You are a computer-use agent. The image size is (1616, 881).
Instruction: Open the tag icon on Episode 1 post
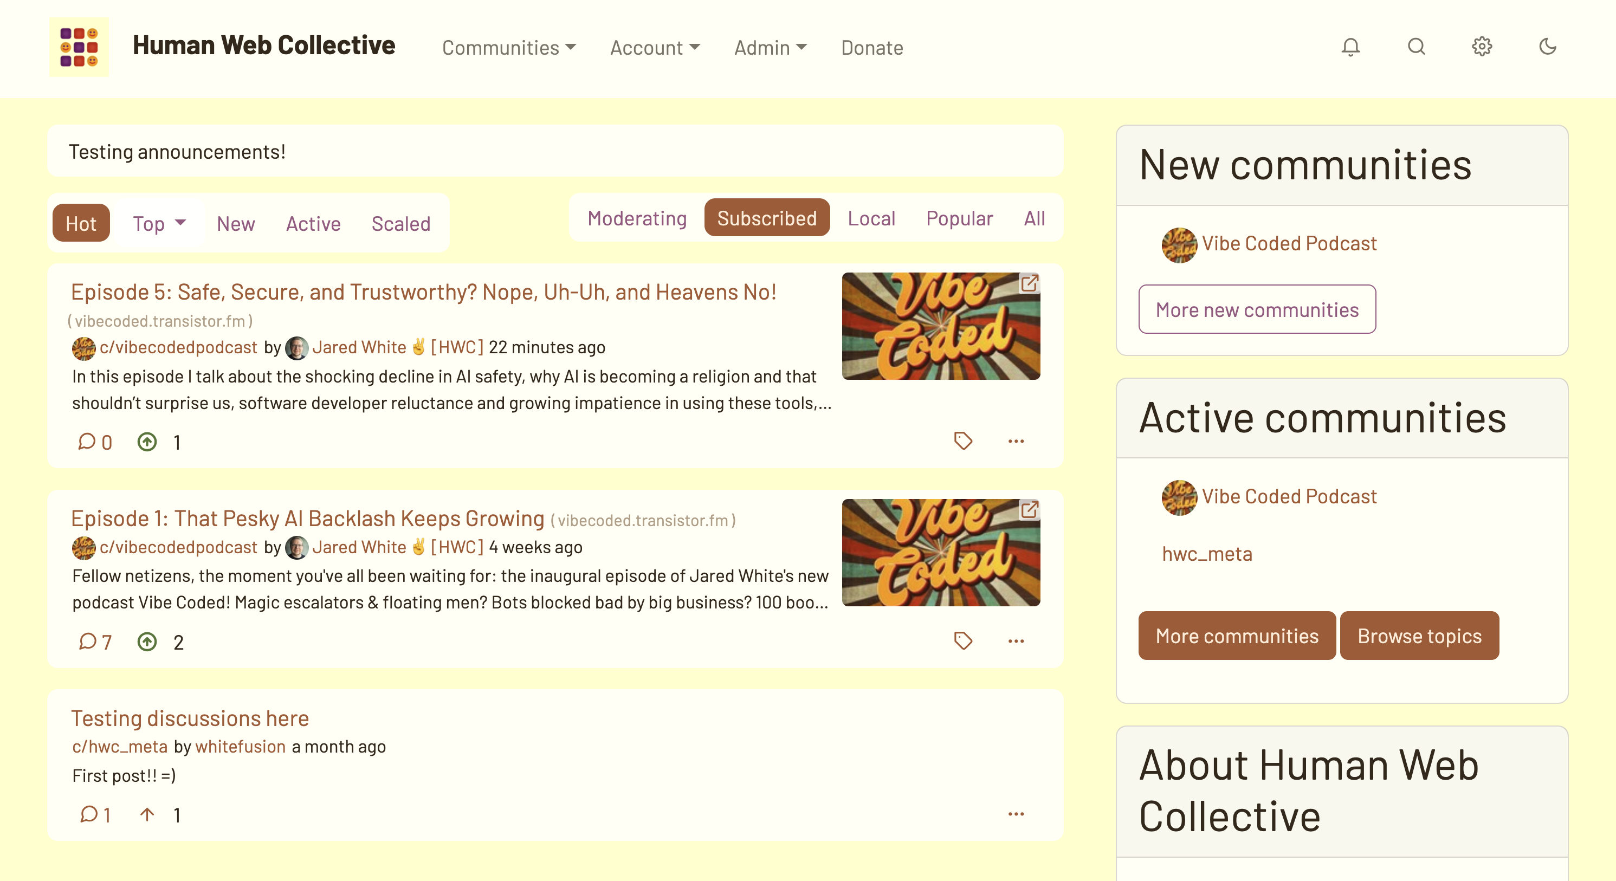tap(963, 641)
